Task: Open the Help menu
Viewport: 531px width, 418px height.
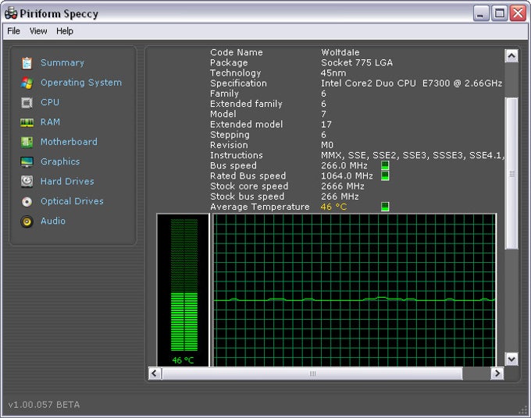Action: tap(65, 31)
